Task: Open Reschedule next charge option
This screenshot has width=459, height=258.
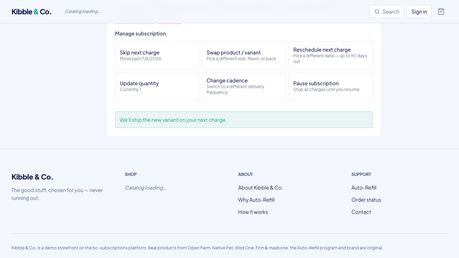Action: [331, 55]
